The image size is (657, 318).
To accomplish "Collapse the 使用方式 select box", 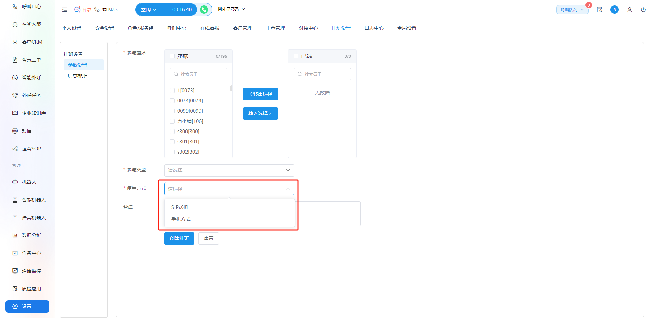I will pos(229,189).
